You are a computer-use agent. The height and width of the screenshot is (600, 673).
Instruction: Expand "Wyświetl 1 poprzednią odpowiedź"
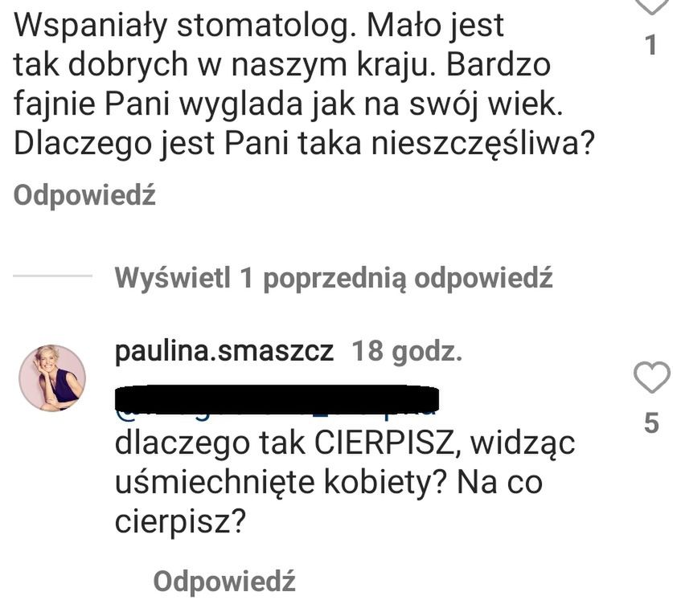coord(334,278)
